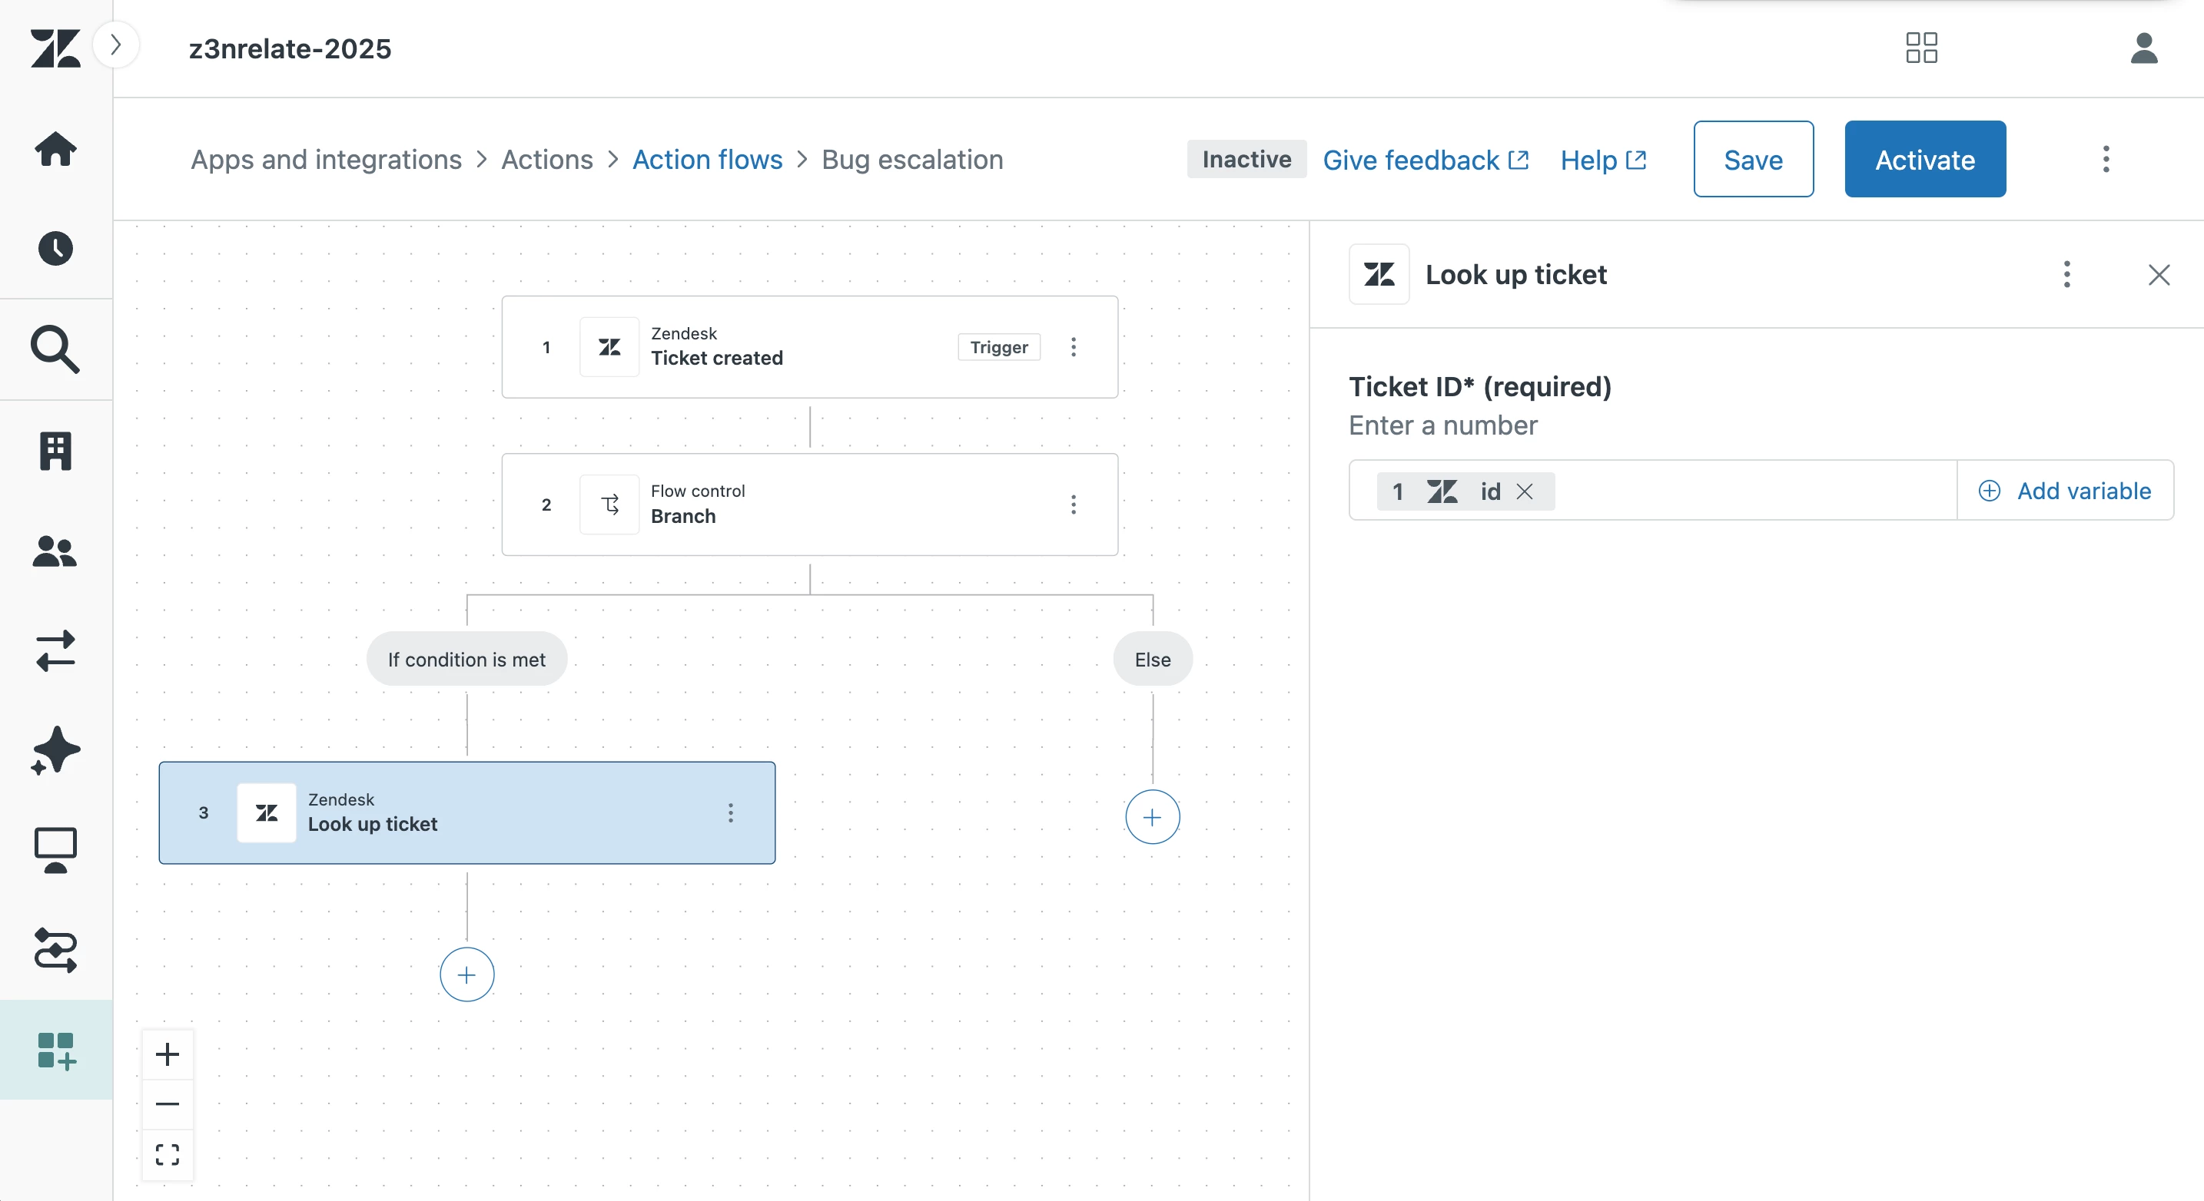Open the Objects and rules icon
Image resolution: width=2204 pixels, height=1201 pixels.
[55, 950]
